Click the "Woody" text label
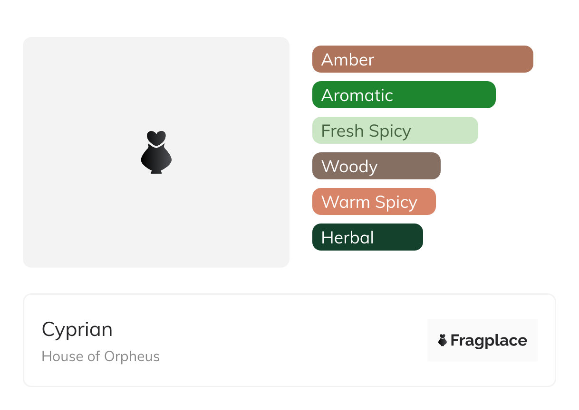Image resolution: width=579 pixels, height=410 pixels. coord(349,167)
